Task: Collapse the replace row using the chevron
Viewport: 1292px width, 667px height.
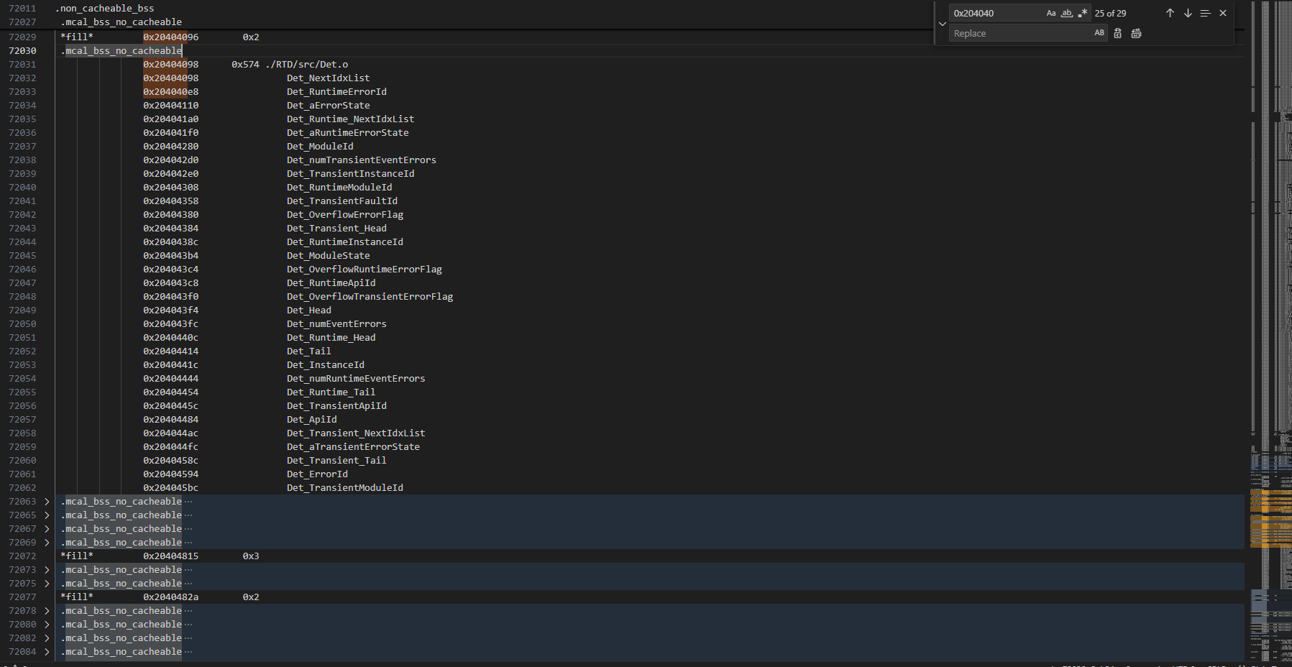Action: point(943,24)
